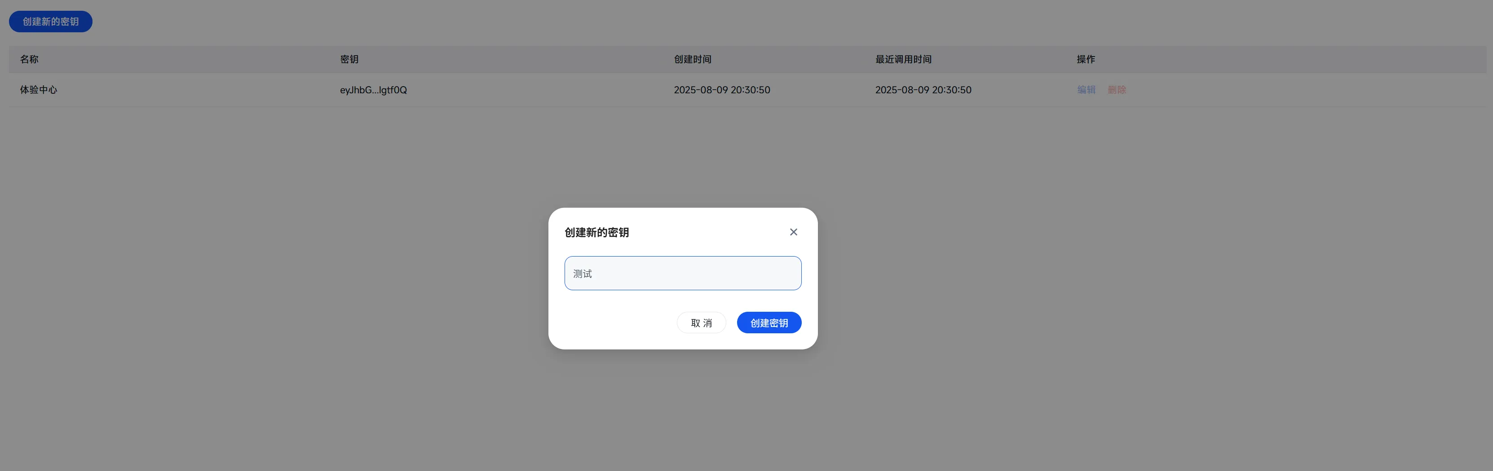The height and width of the screenshot is (471, 1493).
Task: Dismiss the dialog via its close icon
Action: [x=794, y=231]
